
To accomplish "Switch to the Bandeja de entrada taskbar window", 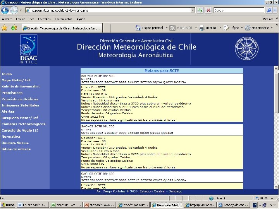I will 233,205.
